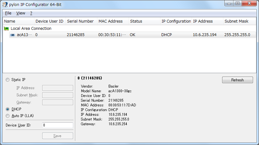Open the ? help menu

[31, 13]
